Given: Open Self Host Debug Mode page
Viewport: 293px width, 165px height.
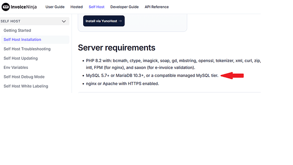Looking at the screenshot, I should pos(24,77).
